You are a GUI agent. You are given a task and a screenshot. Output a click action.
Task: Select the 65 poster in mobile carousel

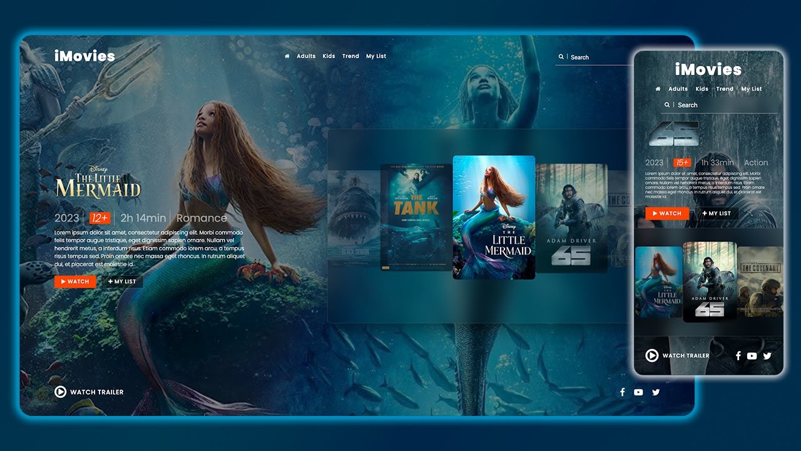point(710,282)
